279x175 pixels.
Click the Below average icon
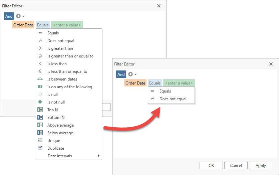tap(40, 133)
